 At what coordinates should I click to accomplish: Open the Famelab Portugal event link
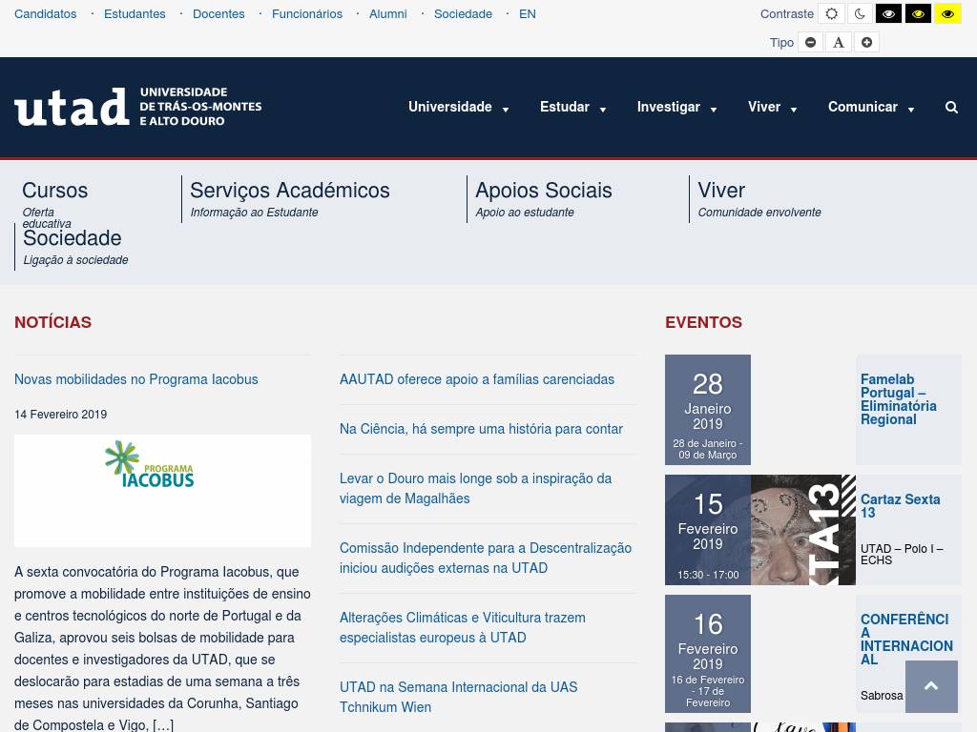click(x=898, y=399)
